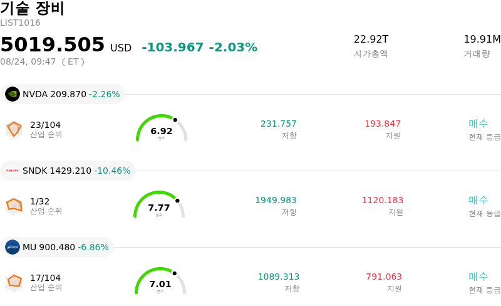Screen dimensions: 501x306
Task: Click the MU Micron logo icon
Action: point(13,247)
